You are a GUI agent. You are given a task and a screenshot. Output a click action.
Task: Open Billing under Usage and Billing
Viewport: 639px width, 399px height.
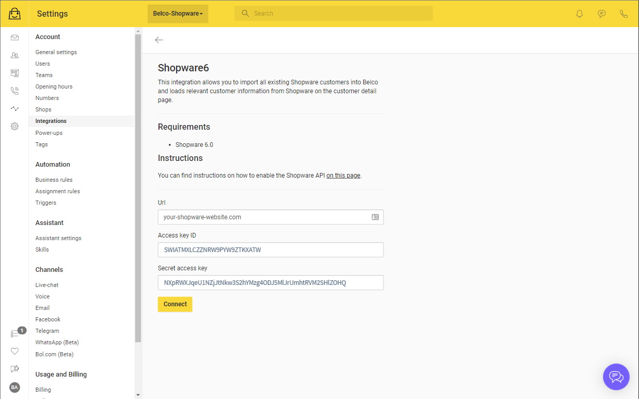click(x=43, y=390)
